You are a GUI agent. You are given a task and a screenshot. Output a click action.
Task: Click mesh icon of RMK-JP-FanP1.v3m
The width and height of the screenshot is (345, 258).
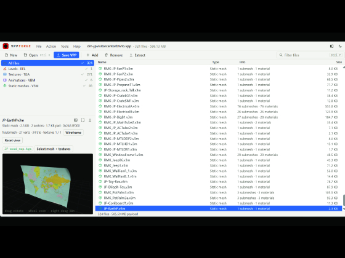click(100, 68)
